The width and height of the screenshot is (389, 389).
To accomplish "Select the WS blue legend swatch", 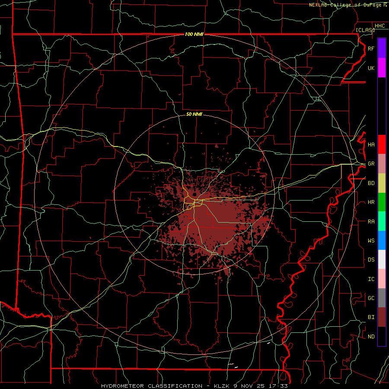I will [382, 240].
